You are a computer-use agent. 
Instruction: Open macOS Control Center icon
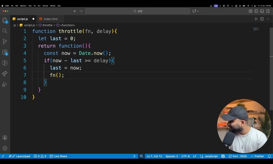255,6
